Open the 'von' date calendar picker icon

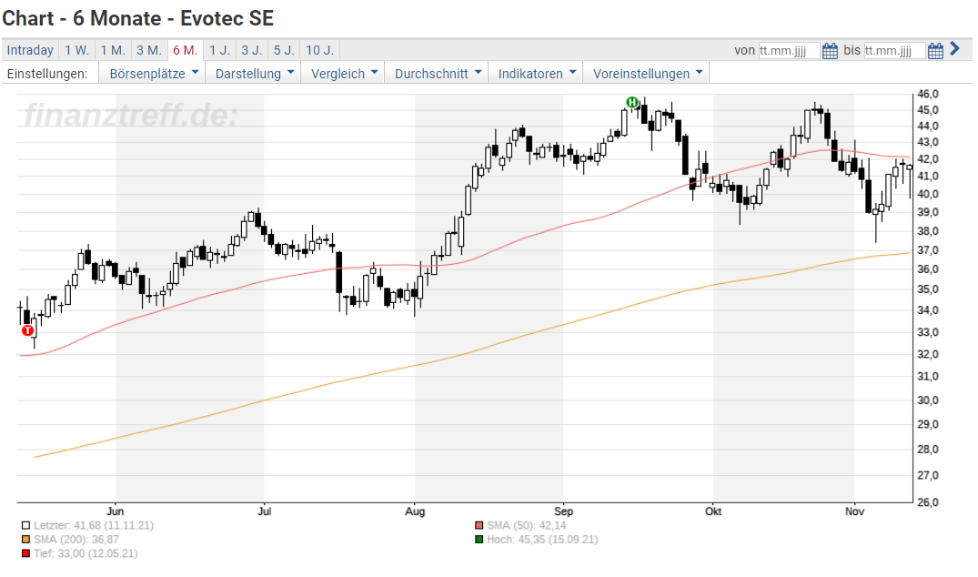(830, 51)
